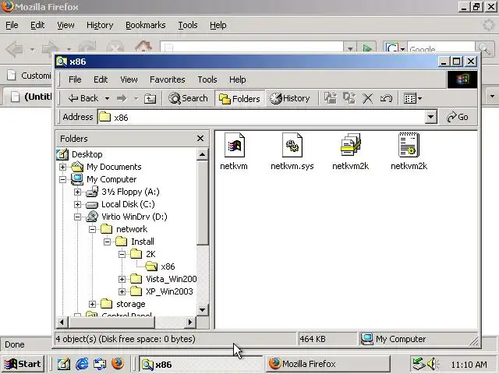The height and width of the screenshot is (374, 499).
Task: Open the Explorer address bar dropdown
Action: (430, 117)
